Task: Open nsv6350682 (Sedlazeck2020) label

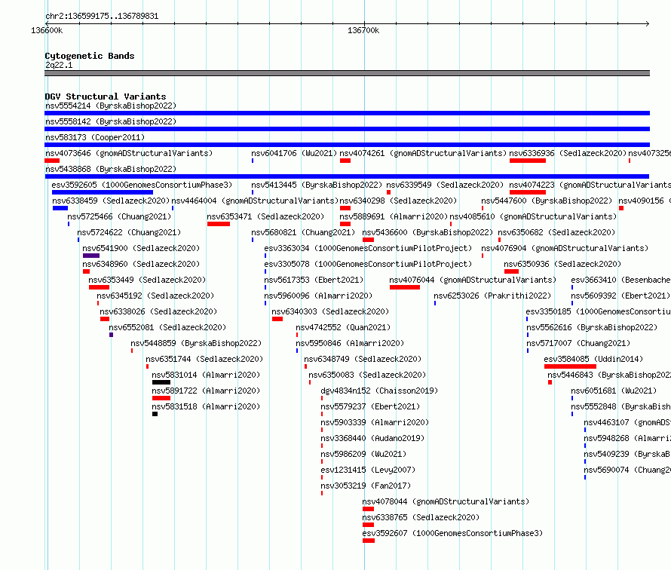Action: (x=556, y=232)
